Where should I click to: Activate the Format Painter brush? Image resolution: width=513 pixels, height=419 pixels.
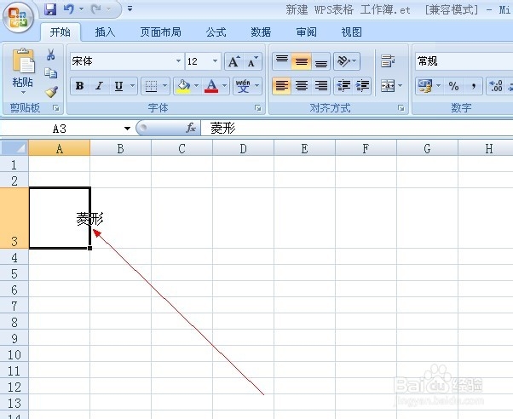[x=51, y=92]
